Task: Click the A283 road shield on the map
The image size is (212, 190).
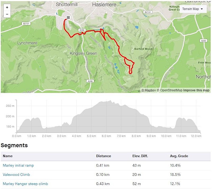Action: click(203, 41)
